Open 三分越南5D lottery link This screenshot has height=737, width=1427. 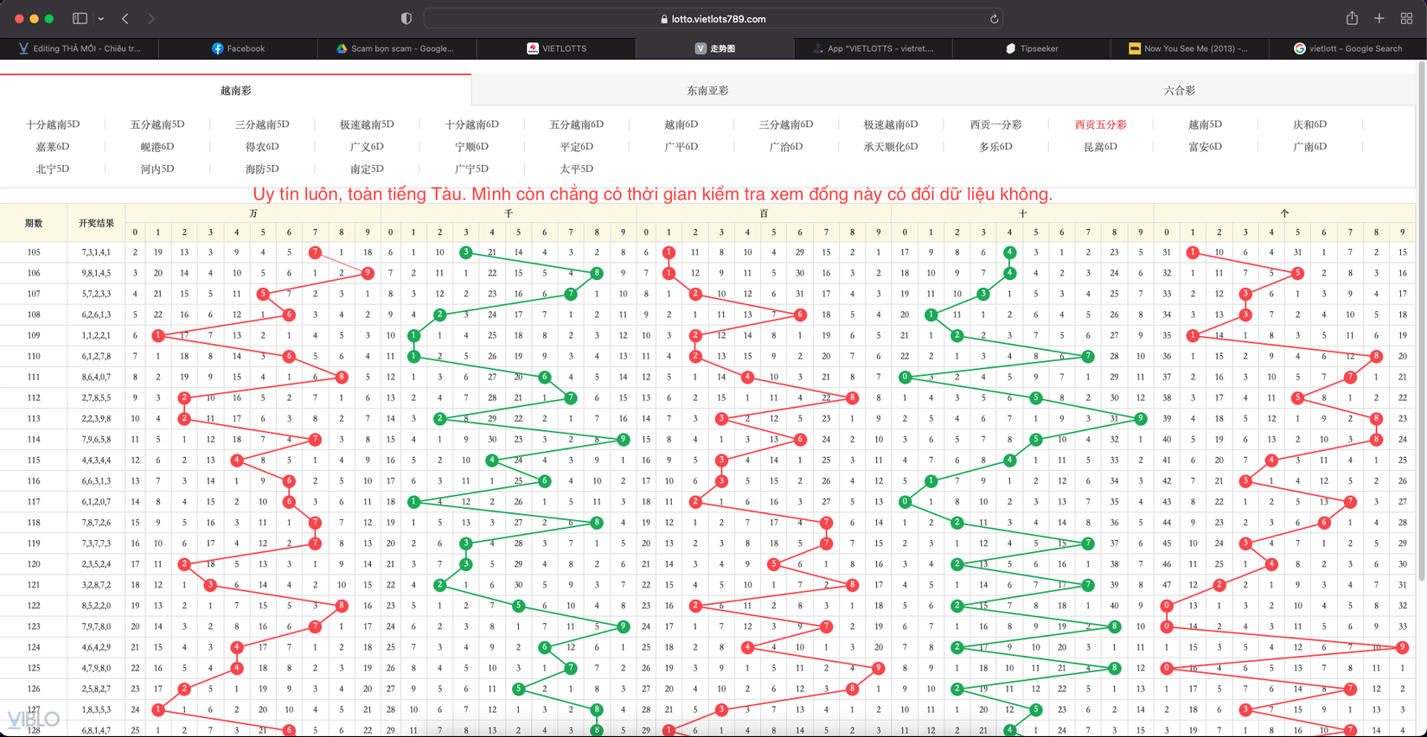tap(262, 124)
